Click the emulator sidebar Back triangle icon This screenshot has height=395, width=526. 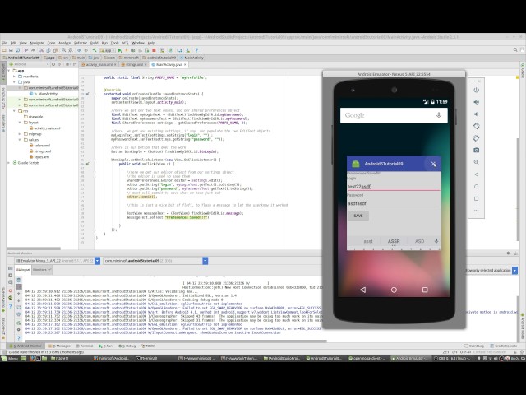(x=476, y=174)
